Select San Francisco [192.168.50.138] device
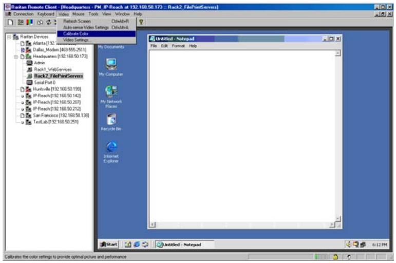396x263 pixels. 61,115
